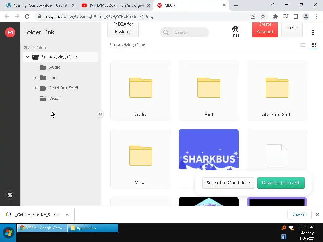Click Show all downloads
323x242 pixels.
pyautogui.click(x=299, y=214)
